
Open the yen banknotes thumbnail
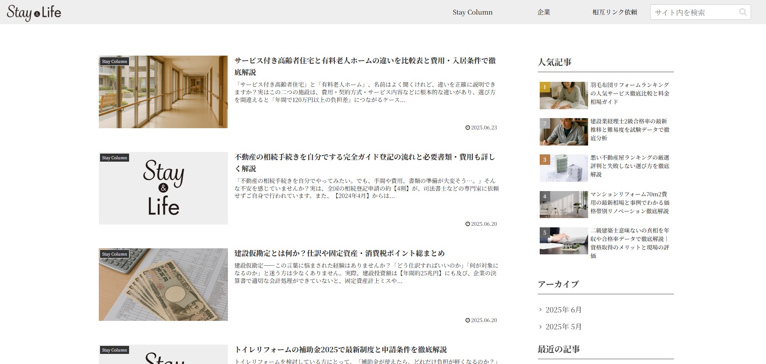163,285
